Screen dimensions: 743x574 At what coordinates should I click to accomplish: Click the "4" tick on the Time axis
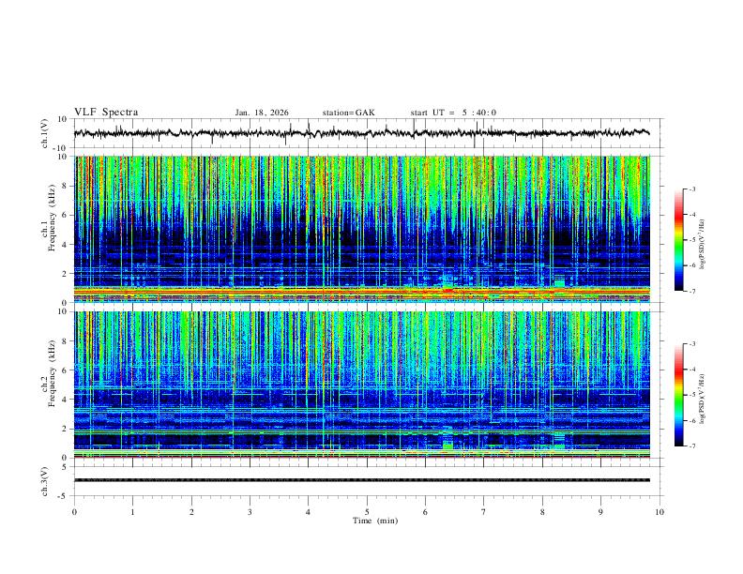(308, 512)
